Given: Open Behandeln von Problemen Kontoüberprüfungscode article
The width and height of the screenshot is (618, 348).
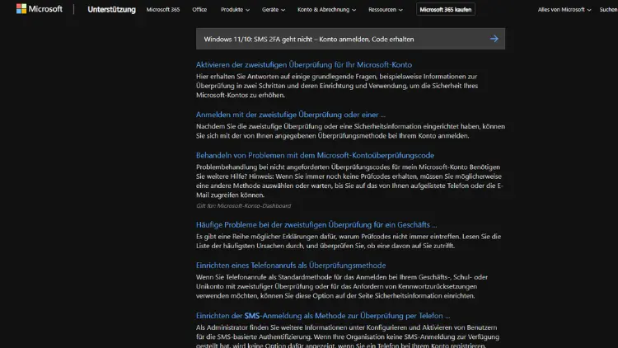Looking at the screenshot, I should click(x=315, y=155).
